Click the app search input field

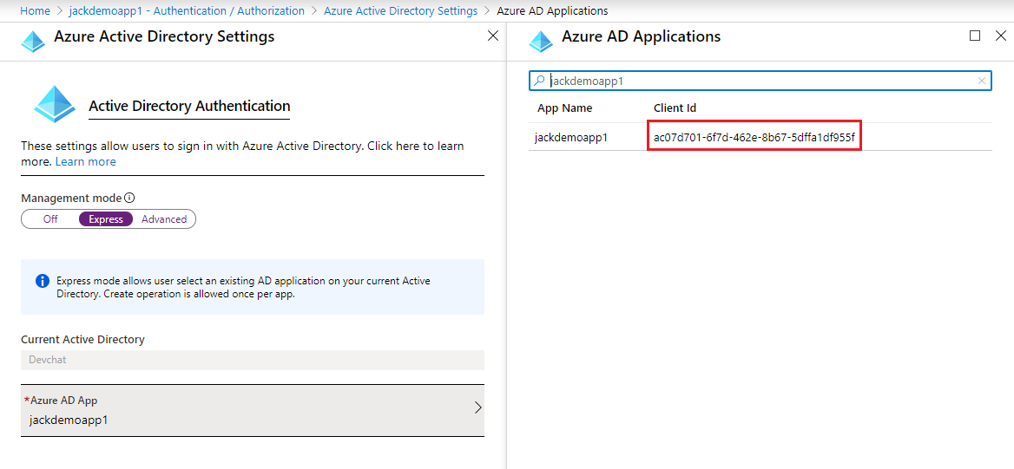pyautogui.click(x=760, y=81)
